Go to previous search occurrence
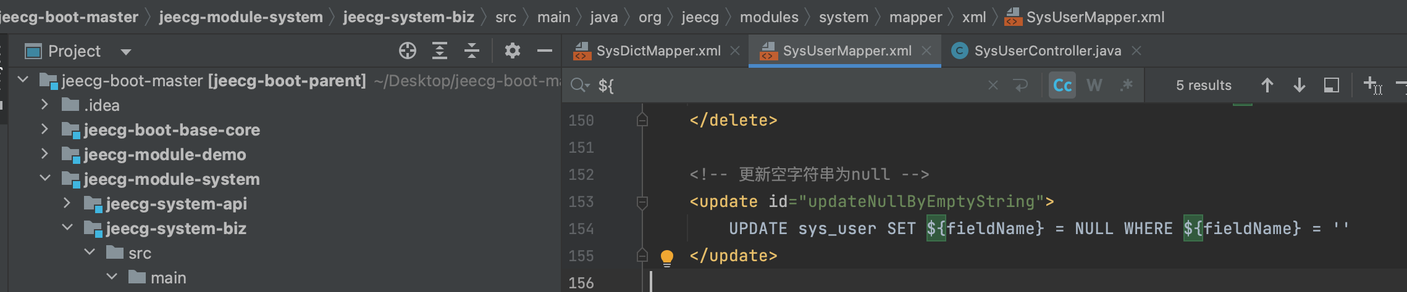The height and width of the screenshot is (292, 1407). 1267,85
